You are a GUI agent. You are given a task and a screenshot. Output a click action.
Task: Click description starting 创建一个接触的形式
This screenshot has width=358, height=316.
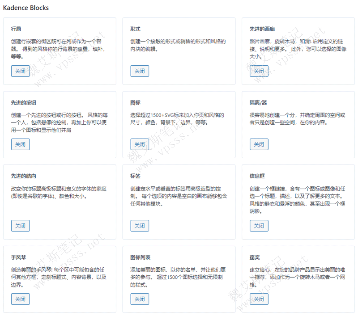pos(178,45)
